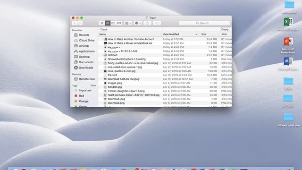Select the Documents folder on desktop
Image resolution: width=302 pixels, height=170 pixels.
coord(289,7)
